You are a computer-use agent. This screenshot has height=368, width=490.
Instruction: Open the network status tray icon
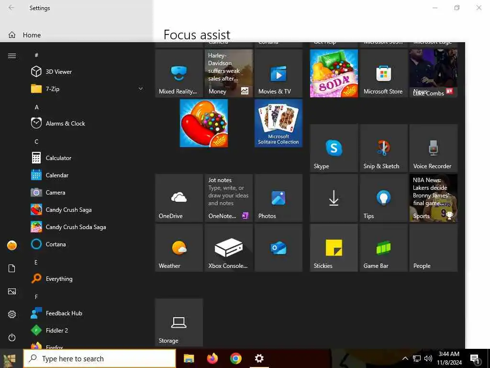tap(417, 358)
